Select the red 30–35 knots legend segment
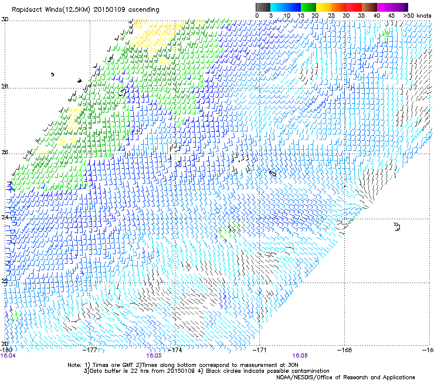434x381 pixels. [354, 7]
